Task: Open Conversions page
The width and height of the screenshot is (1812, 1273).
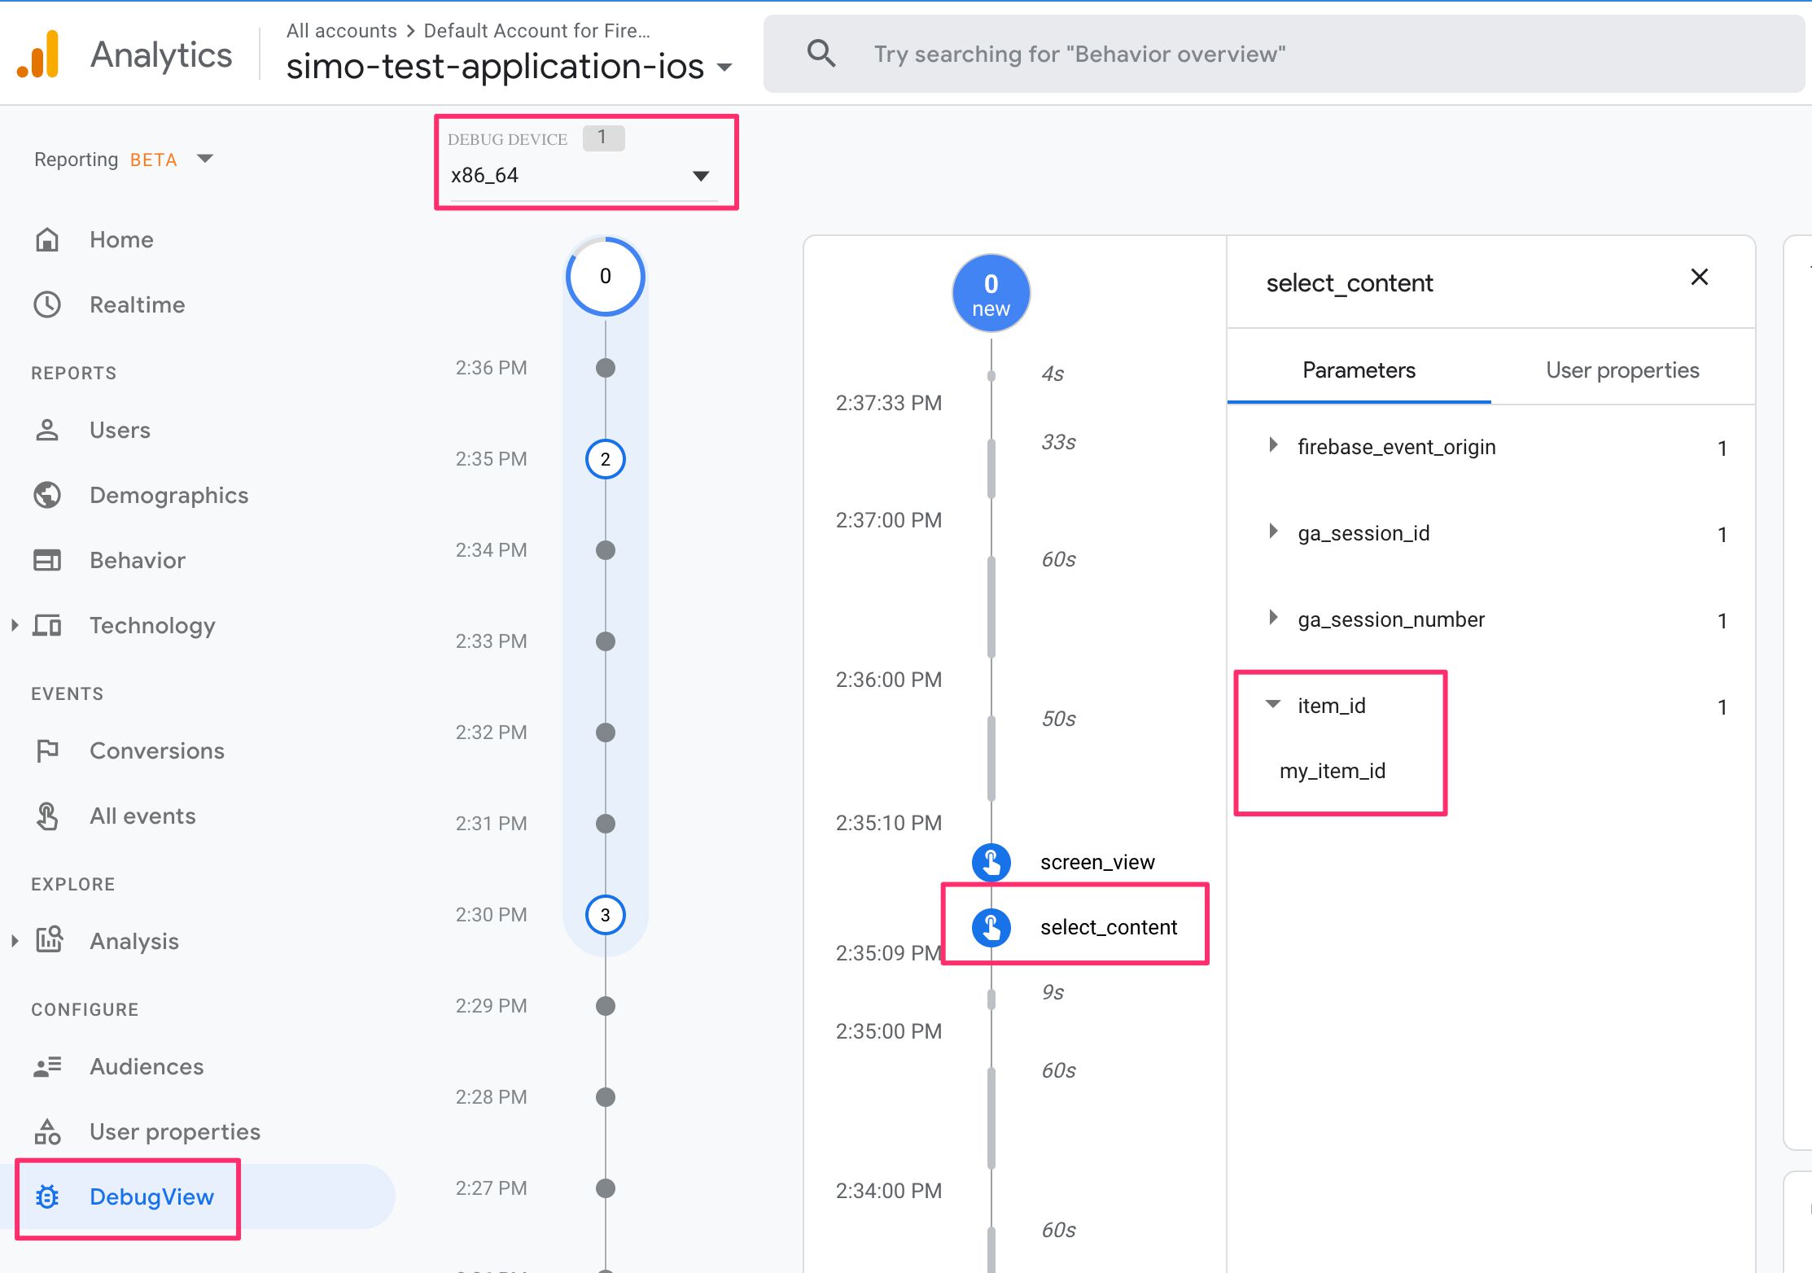Action: click(x=157, y=750)
